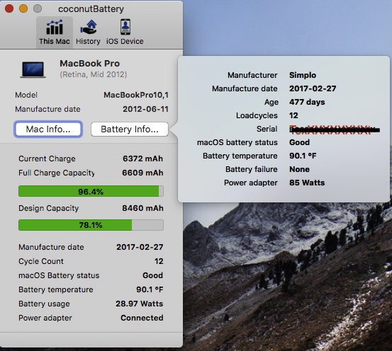Select the 8460 mAh design capacity value
This screenshot has width=392, height=351.
pos(142,208)
